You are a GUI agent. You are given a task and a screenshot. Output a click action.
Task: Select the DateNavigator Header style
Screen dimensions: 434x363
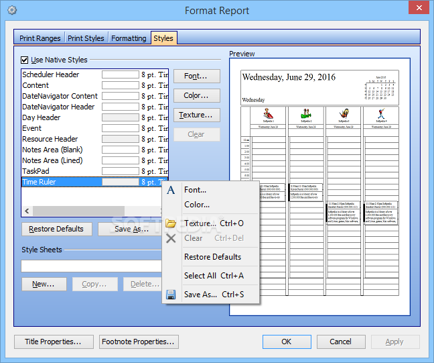[94, 107]
